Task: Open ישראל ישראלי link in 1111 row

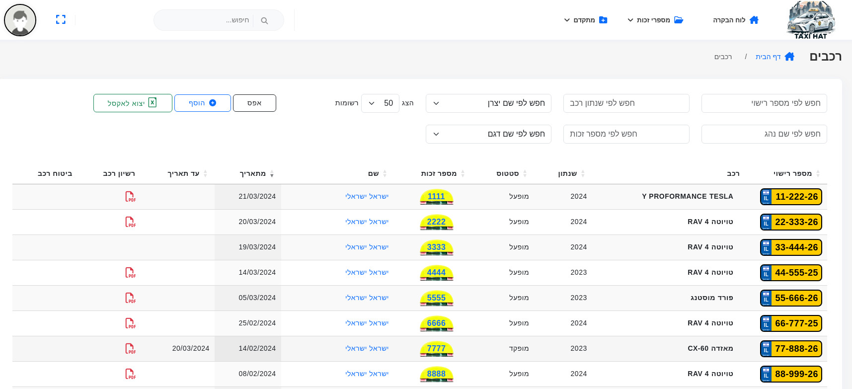Action: point(367,197)
